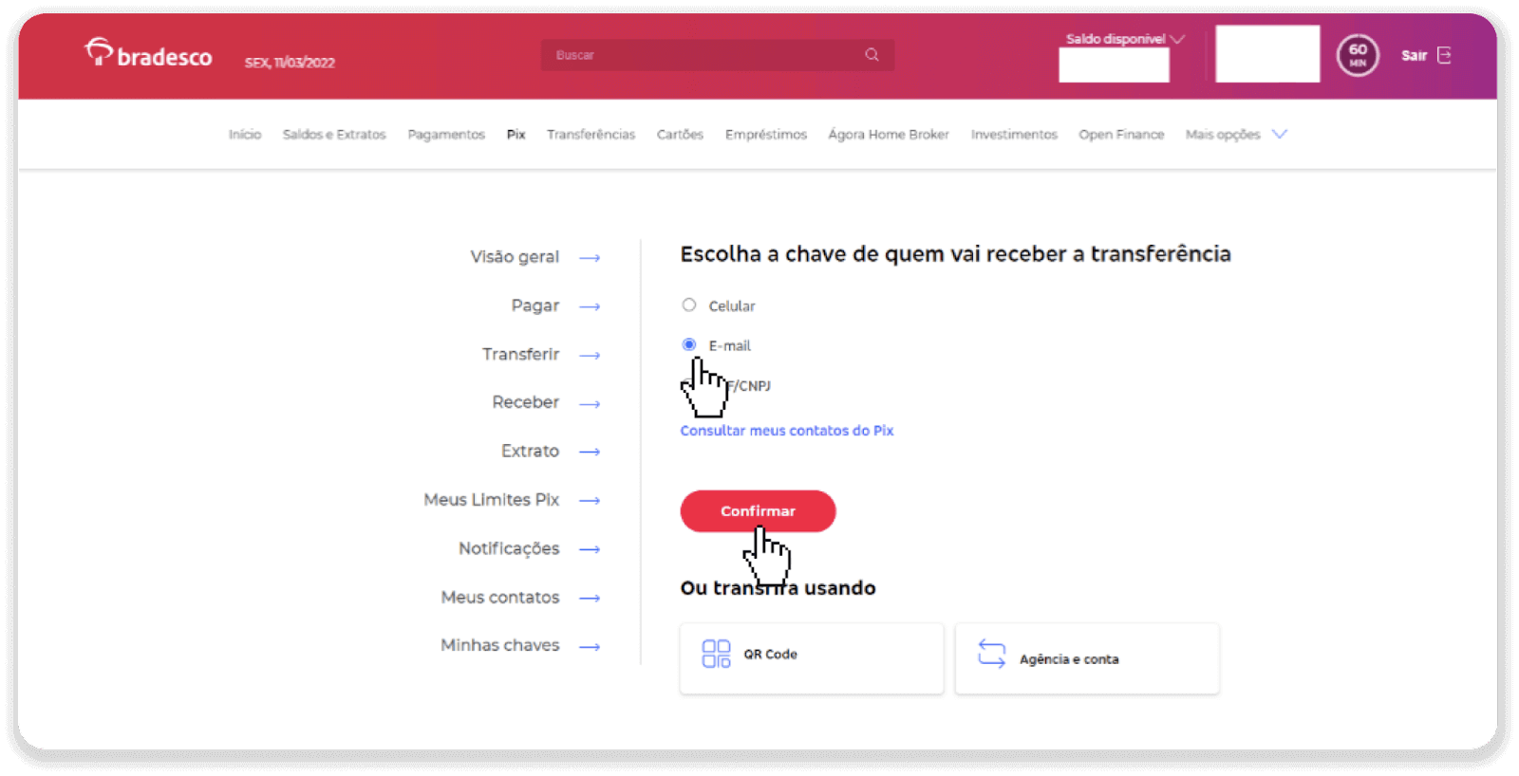This screenshot has width=1519, height=776.
Task: Click the QR Code icon
Action: tap(716, 655)
